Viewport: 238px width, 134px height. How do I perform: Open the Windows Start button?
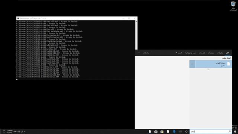click(235, 131)
